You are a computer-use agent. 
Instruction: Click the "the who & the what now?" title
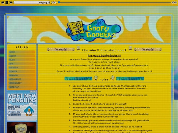coord(104,50)
